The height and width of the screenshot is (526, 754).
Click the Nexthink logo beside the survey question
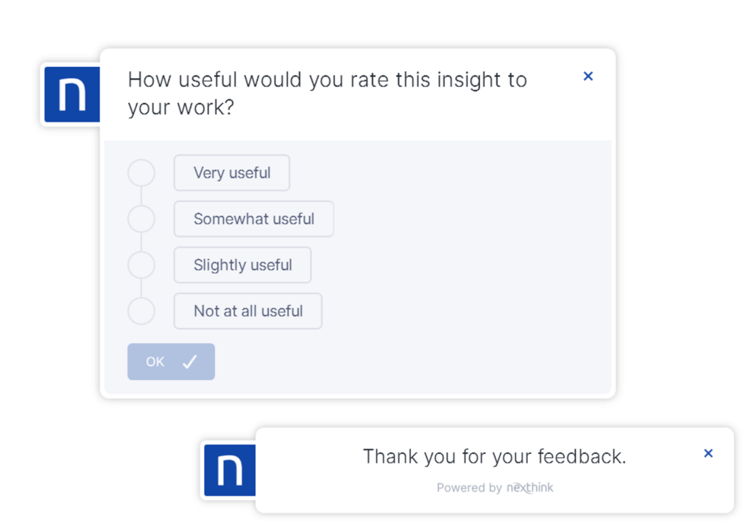click(x=72, y=94)
